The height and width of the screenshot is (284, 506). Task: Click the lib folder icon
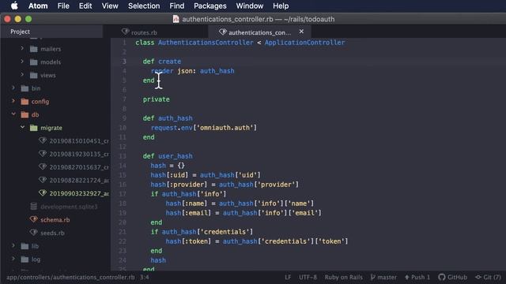(x=25, y=246)
